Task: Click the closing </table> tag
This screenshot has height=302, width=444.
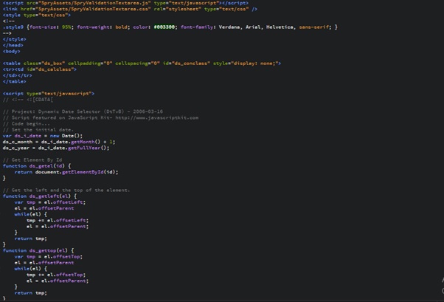Action: pyautogui.click(x=15, y=81)
